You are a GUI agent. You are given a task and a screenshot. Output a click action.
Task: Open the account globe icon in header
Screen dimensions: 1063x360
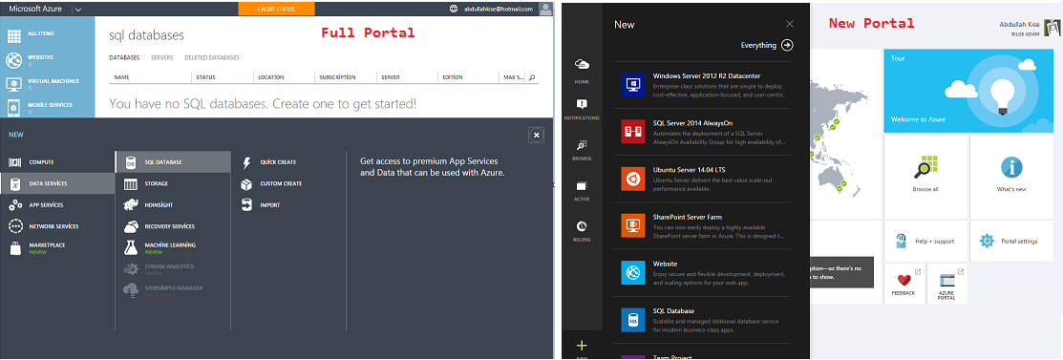[x=455, y=10]
